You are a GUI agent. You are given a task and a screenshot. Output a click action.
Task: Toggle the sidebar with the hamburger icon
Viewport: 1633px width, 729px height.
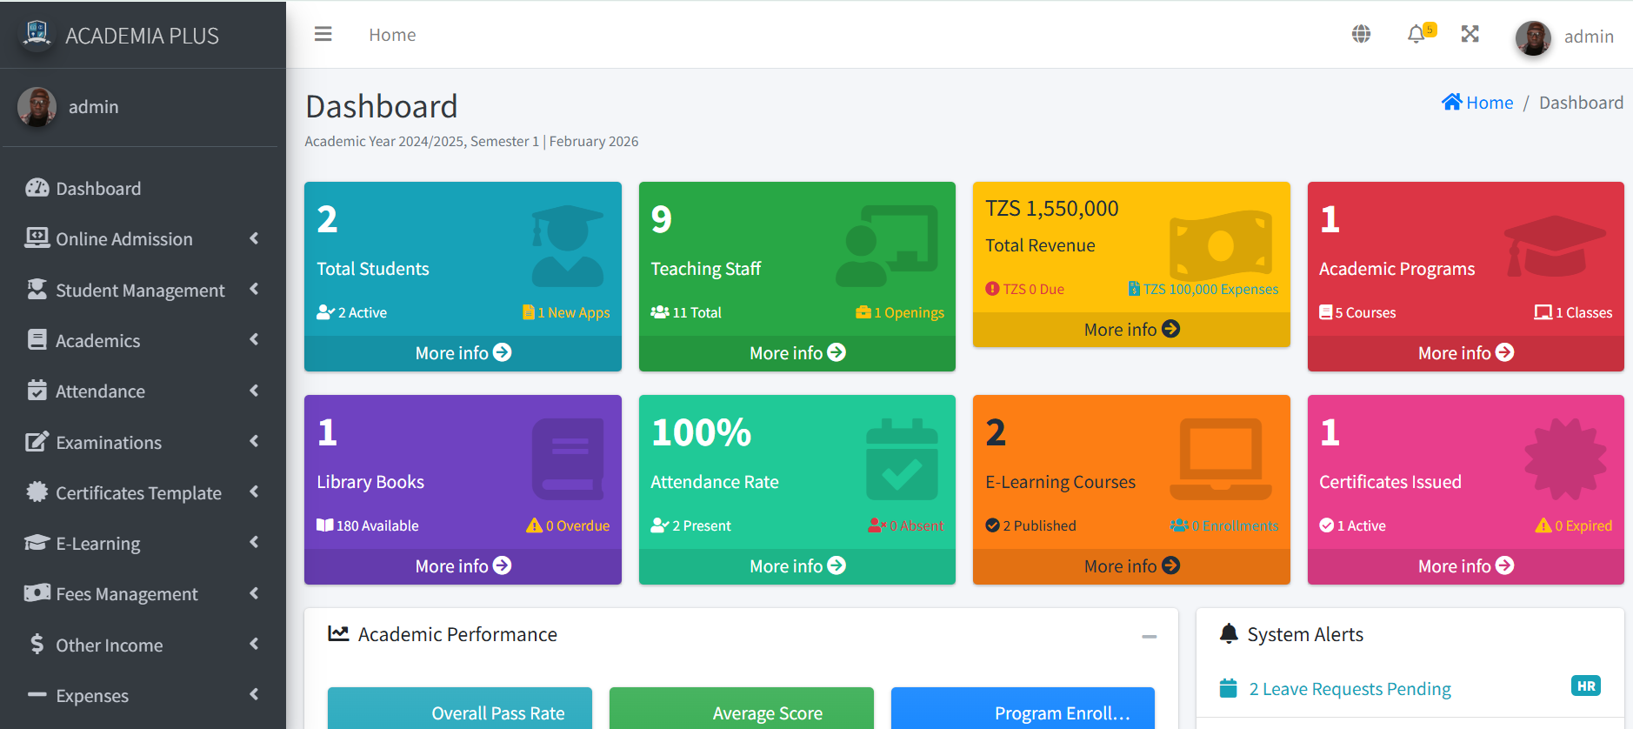click(x=323, y=34)
